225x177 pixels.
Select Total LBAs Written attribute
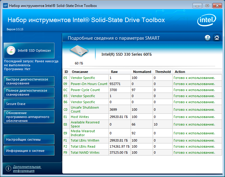click(x=85, y=140)
